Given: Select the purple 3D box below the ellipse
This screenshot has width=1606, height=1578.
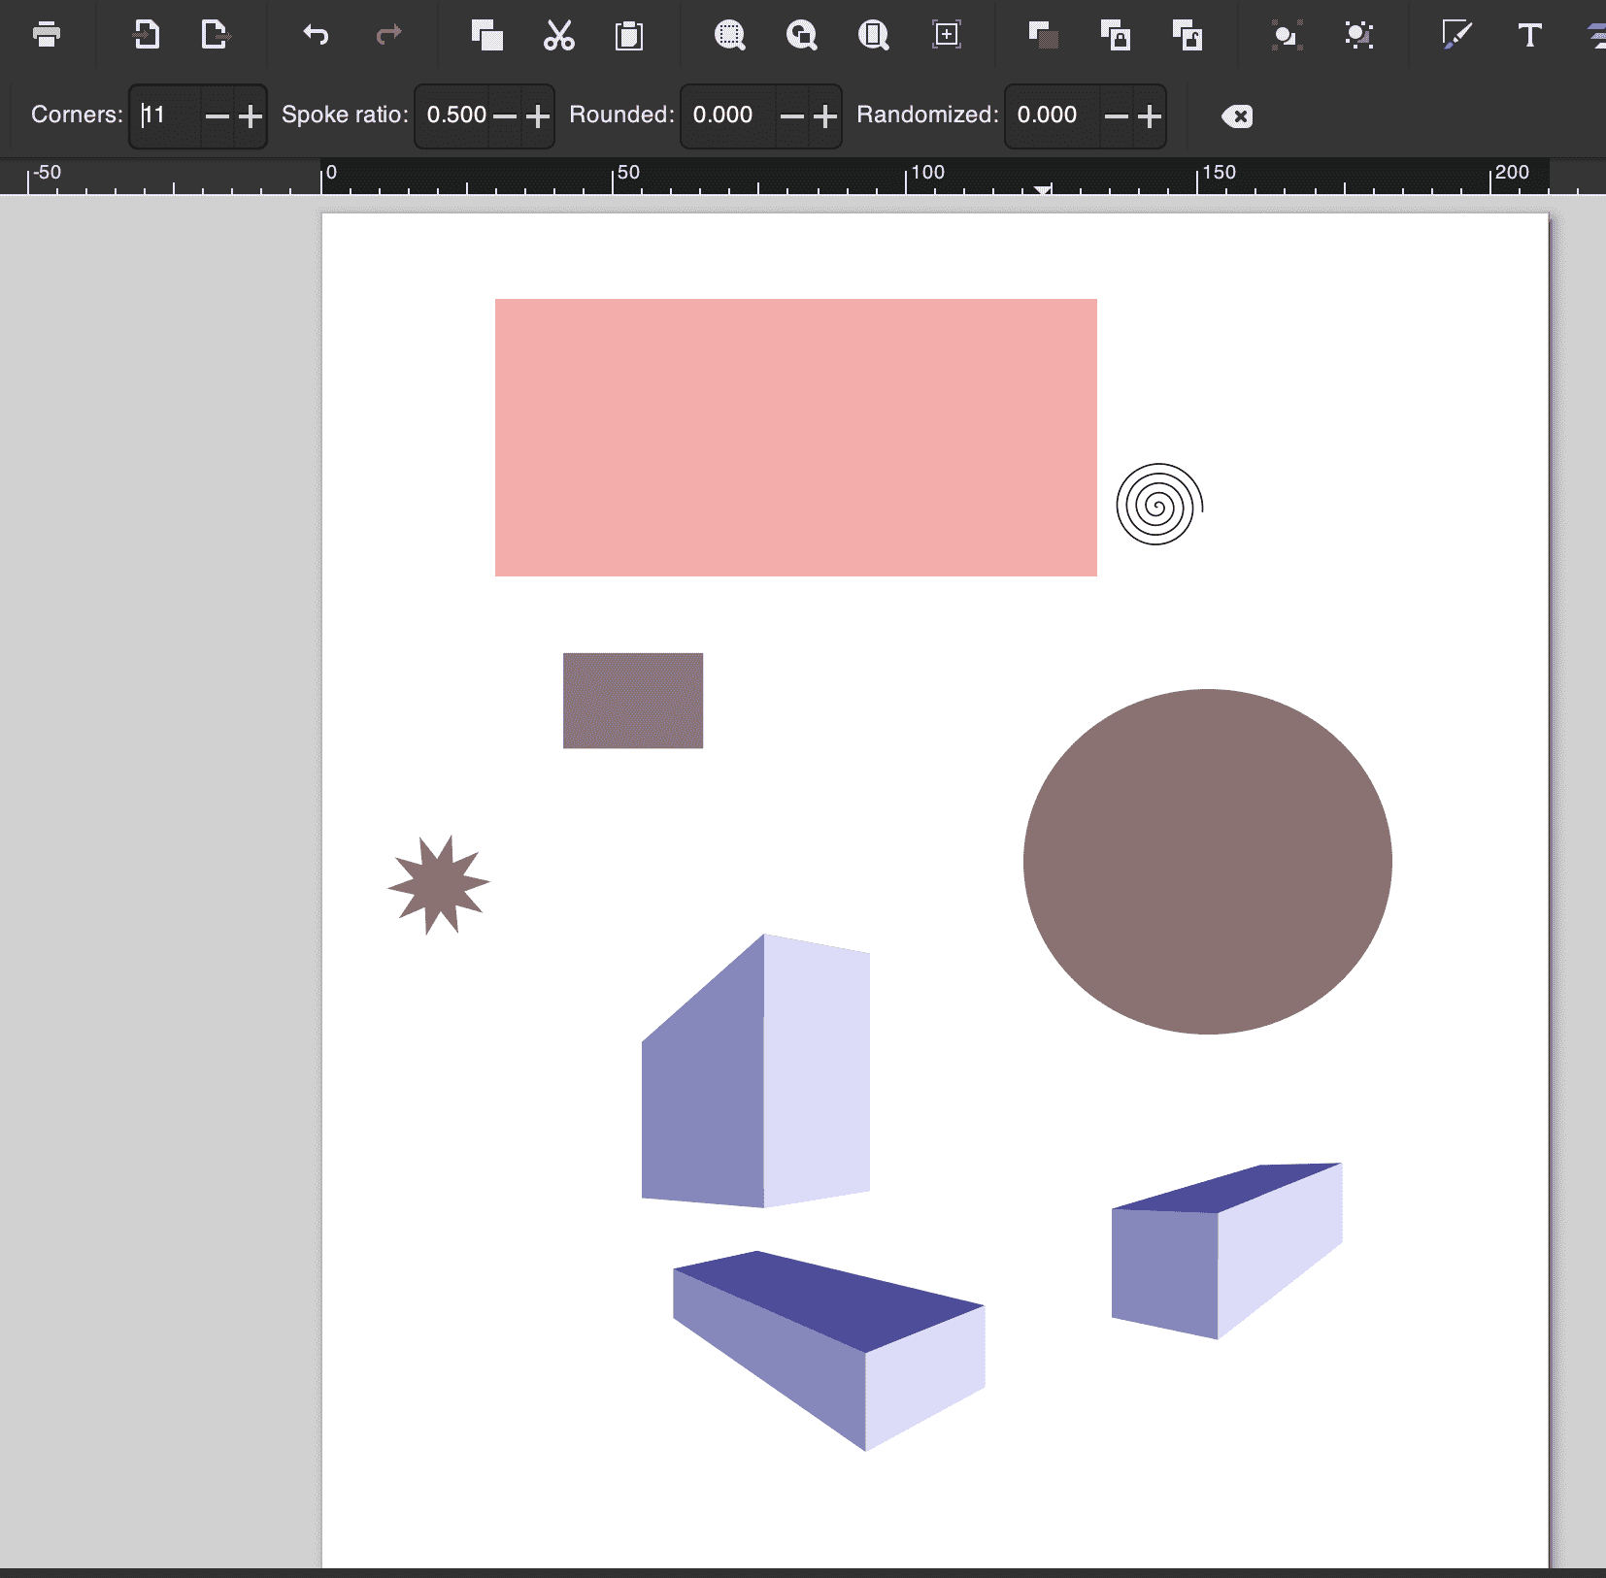Looking at the screenshot, I should pyautogui.click(x=1227, y=1251).
